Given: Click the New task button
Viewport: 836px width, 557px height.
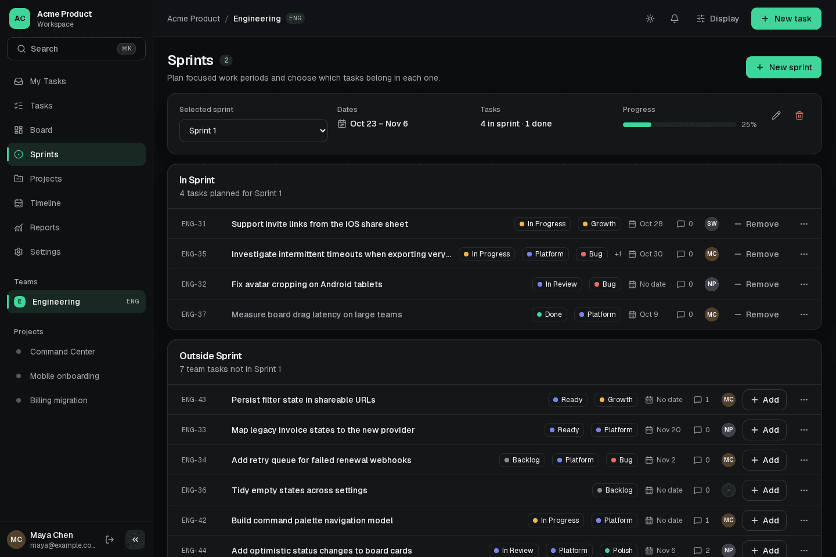Looking at the screenshot, I should [x=786, y=19].
